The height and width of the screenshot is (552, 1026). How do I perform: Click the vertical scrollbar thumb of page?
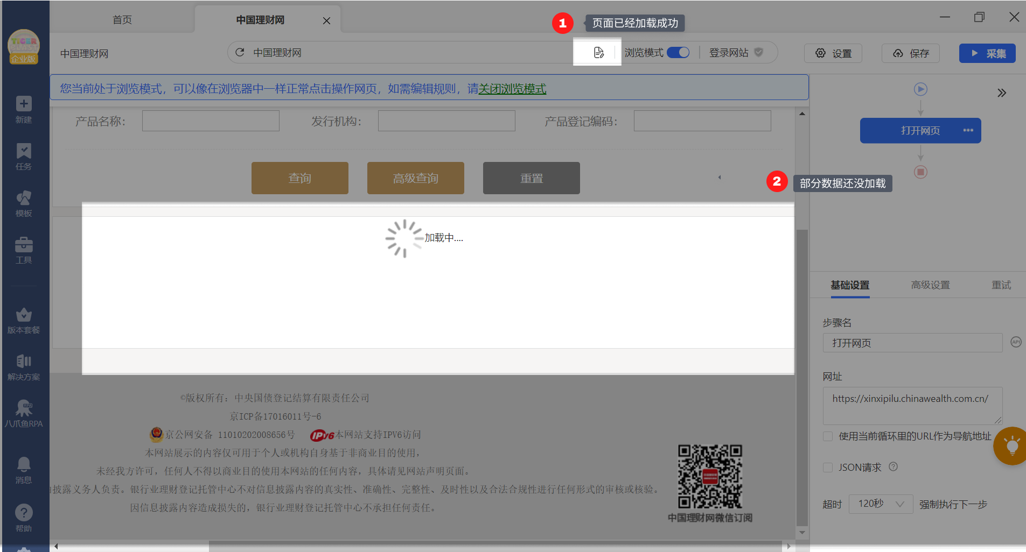[x=802, y=378]
